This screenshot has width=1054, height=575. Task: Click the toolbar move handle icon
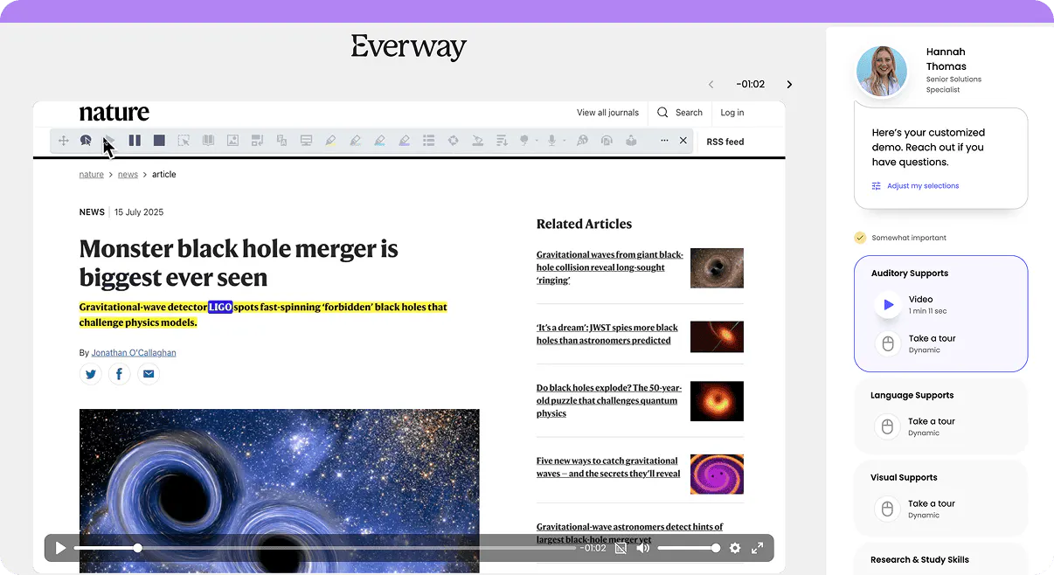[63, 141]
